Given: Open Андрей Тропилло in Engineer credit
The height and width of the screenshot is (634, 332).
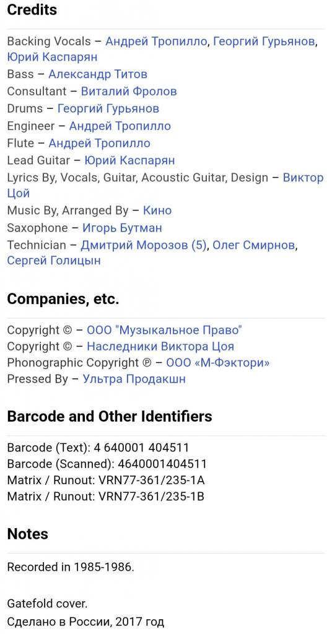Looking at the screenshot, I should coord(120,126).
